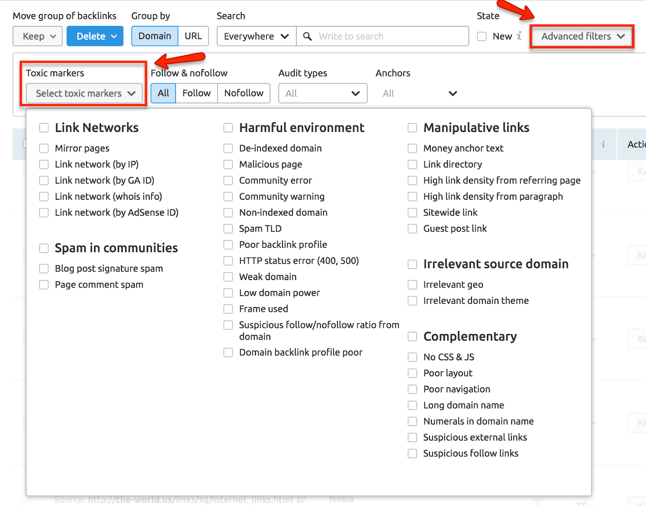Open the Delete dropdown button
646x506 pixels.
point(95,36)
